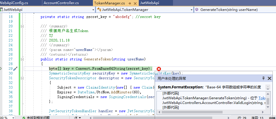Viewport: 276px width, 119px height.
Task: Click GenerateToken method name on line 27
Action: [97, 59]
